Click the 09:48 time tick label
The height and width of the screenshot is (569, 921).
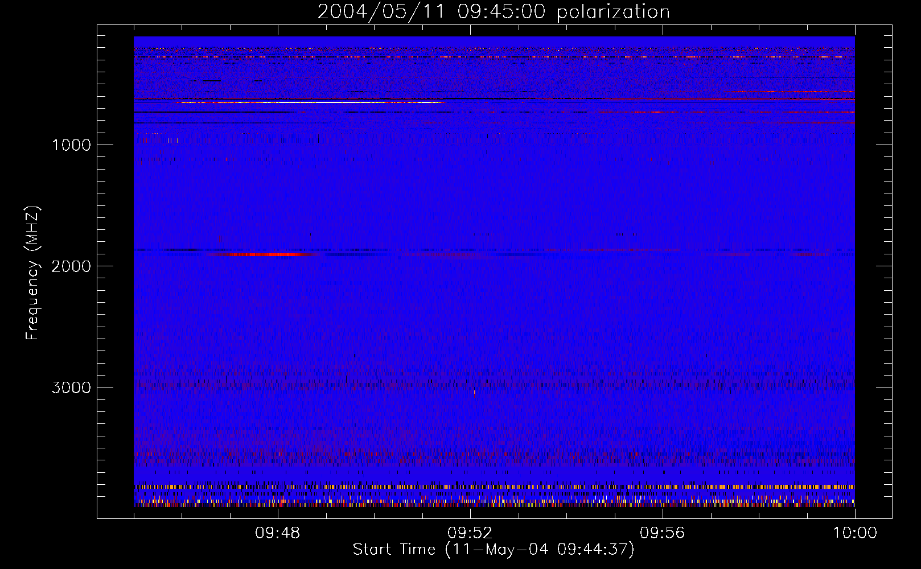coord(278,533)
